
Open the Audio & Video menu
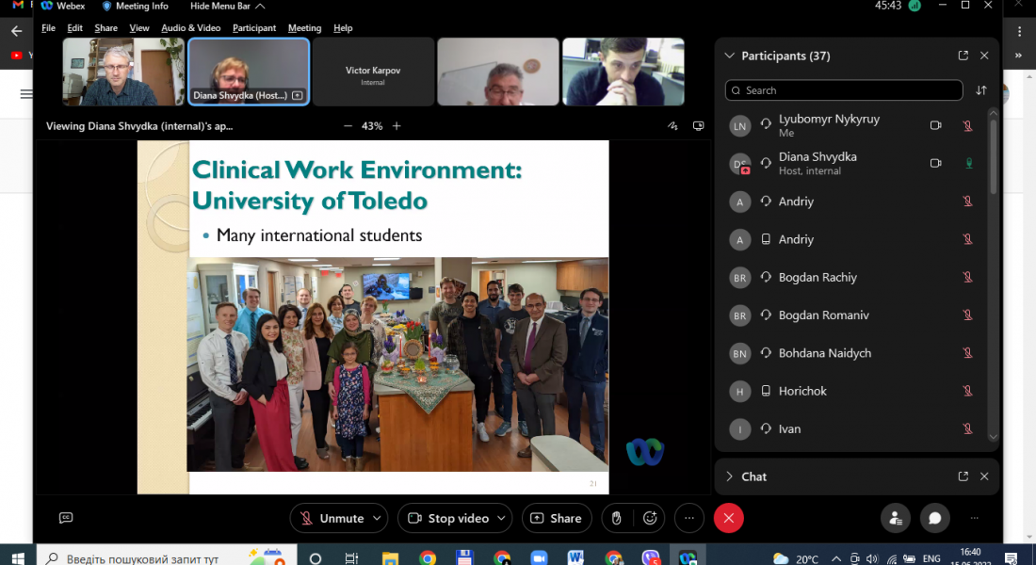point(190,28)
